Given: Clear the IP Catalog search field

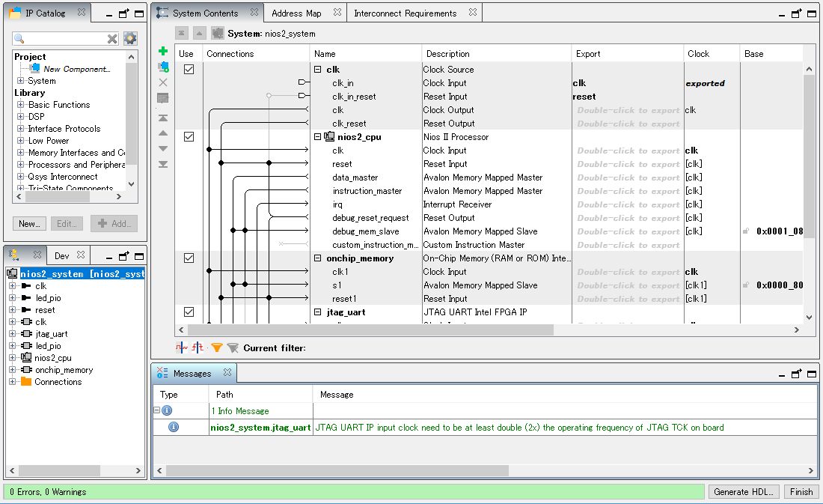Looking at the screenshot, I should point(112,39).
